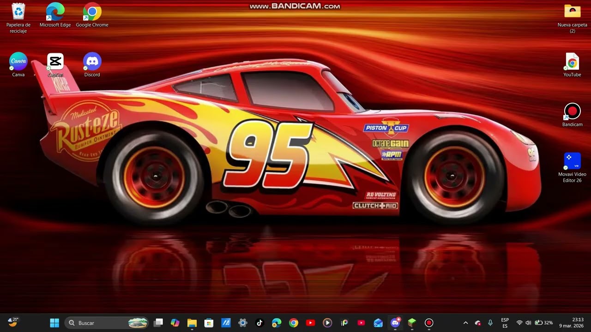Launch Copilot from the taskbar
The image size is (591, 332).
[x=175, y=323]
